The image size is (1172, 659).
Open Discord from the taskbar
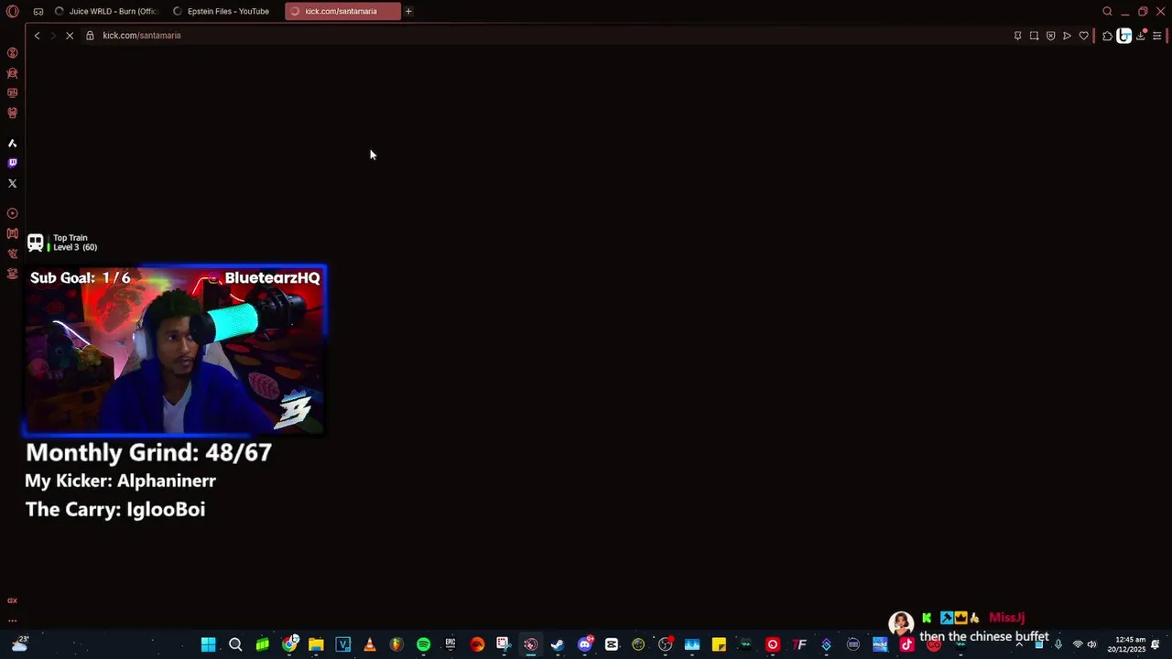[x=585, y=644]
